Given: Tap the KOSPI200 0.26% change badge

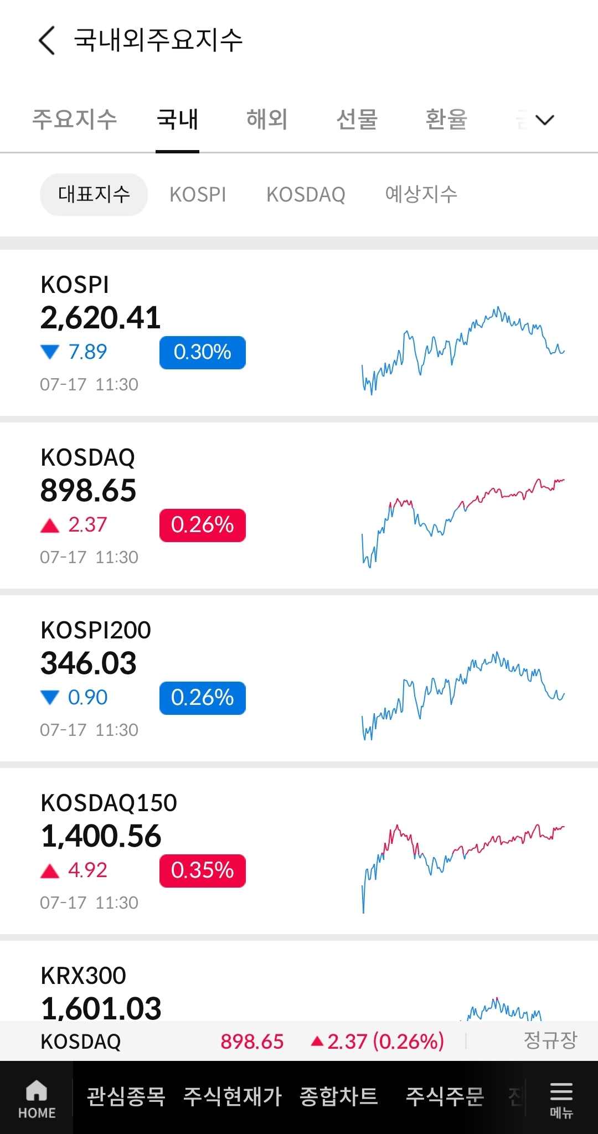Looking at the screenshot, I should [x=203, y=698].
